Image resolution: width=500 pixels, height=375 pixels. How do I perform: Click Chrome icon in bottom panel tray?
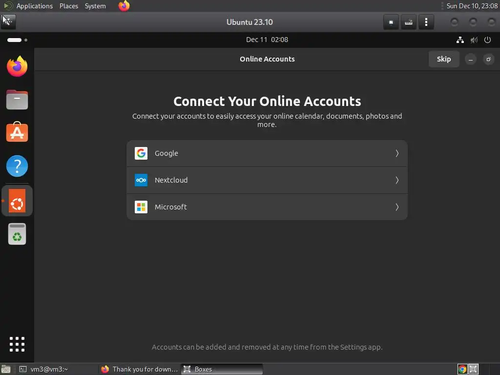point(462,369)
